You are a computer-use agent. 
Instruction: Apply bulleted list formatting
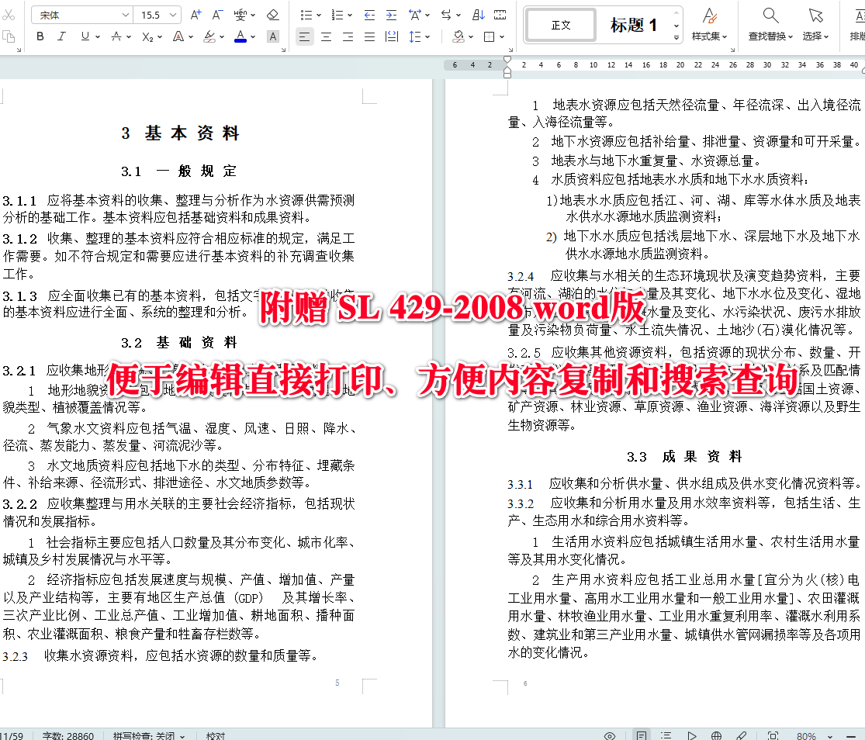307,14
